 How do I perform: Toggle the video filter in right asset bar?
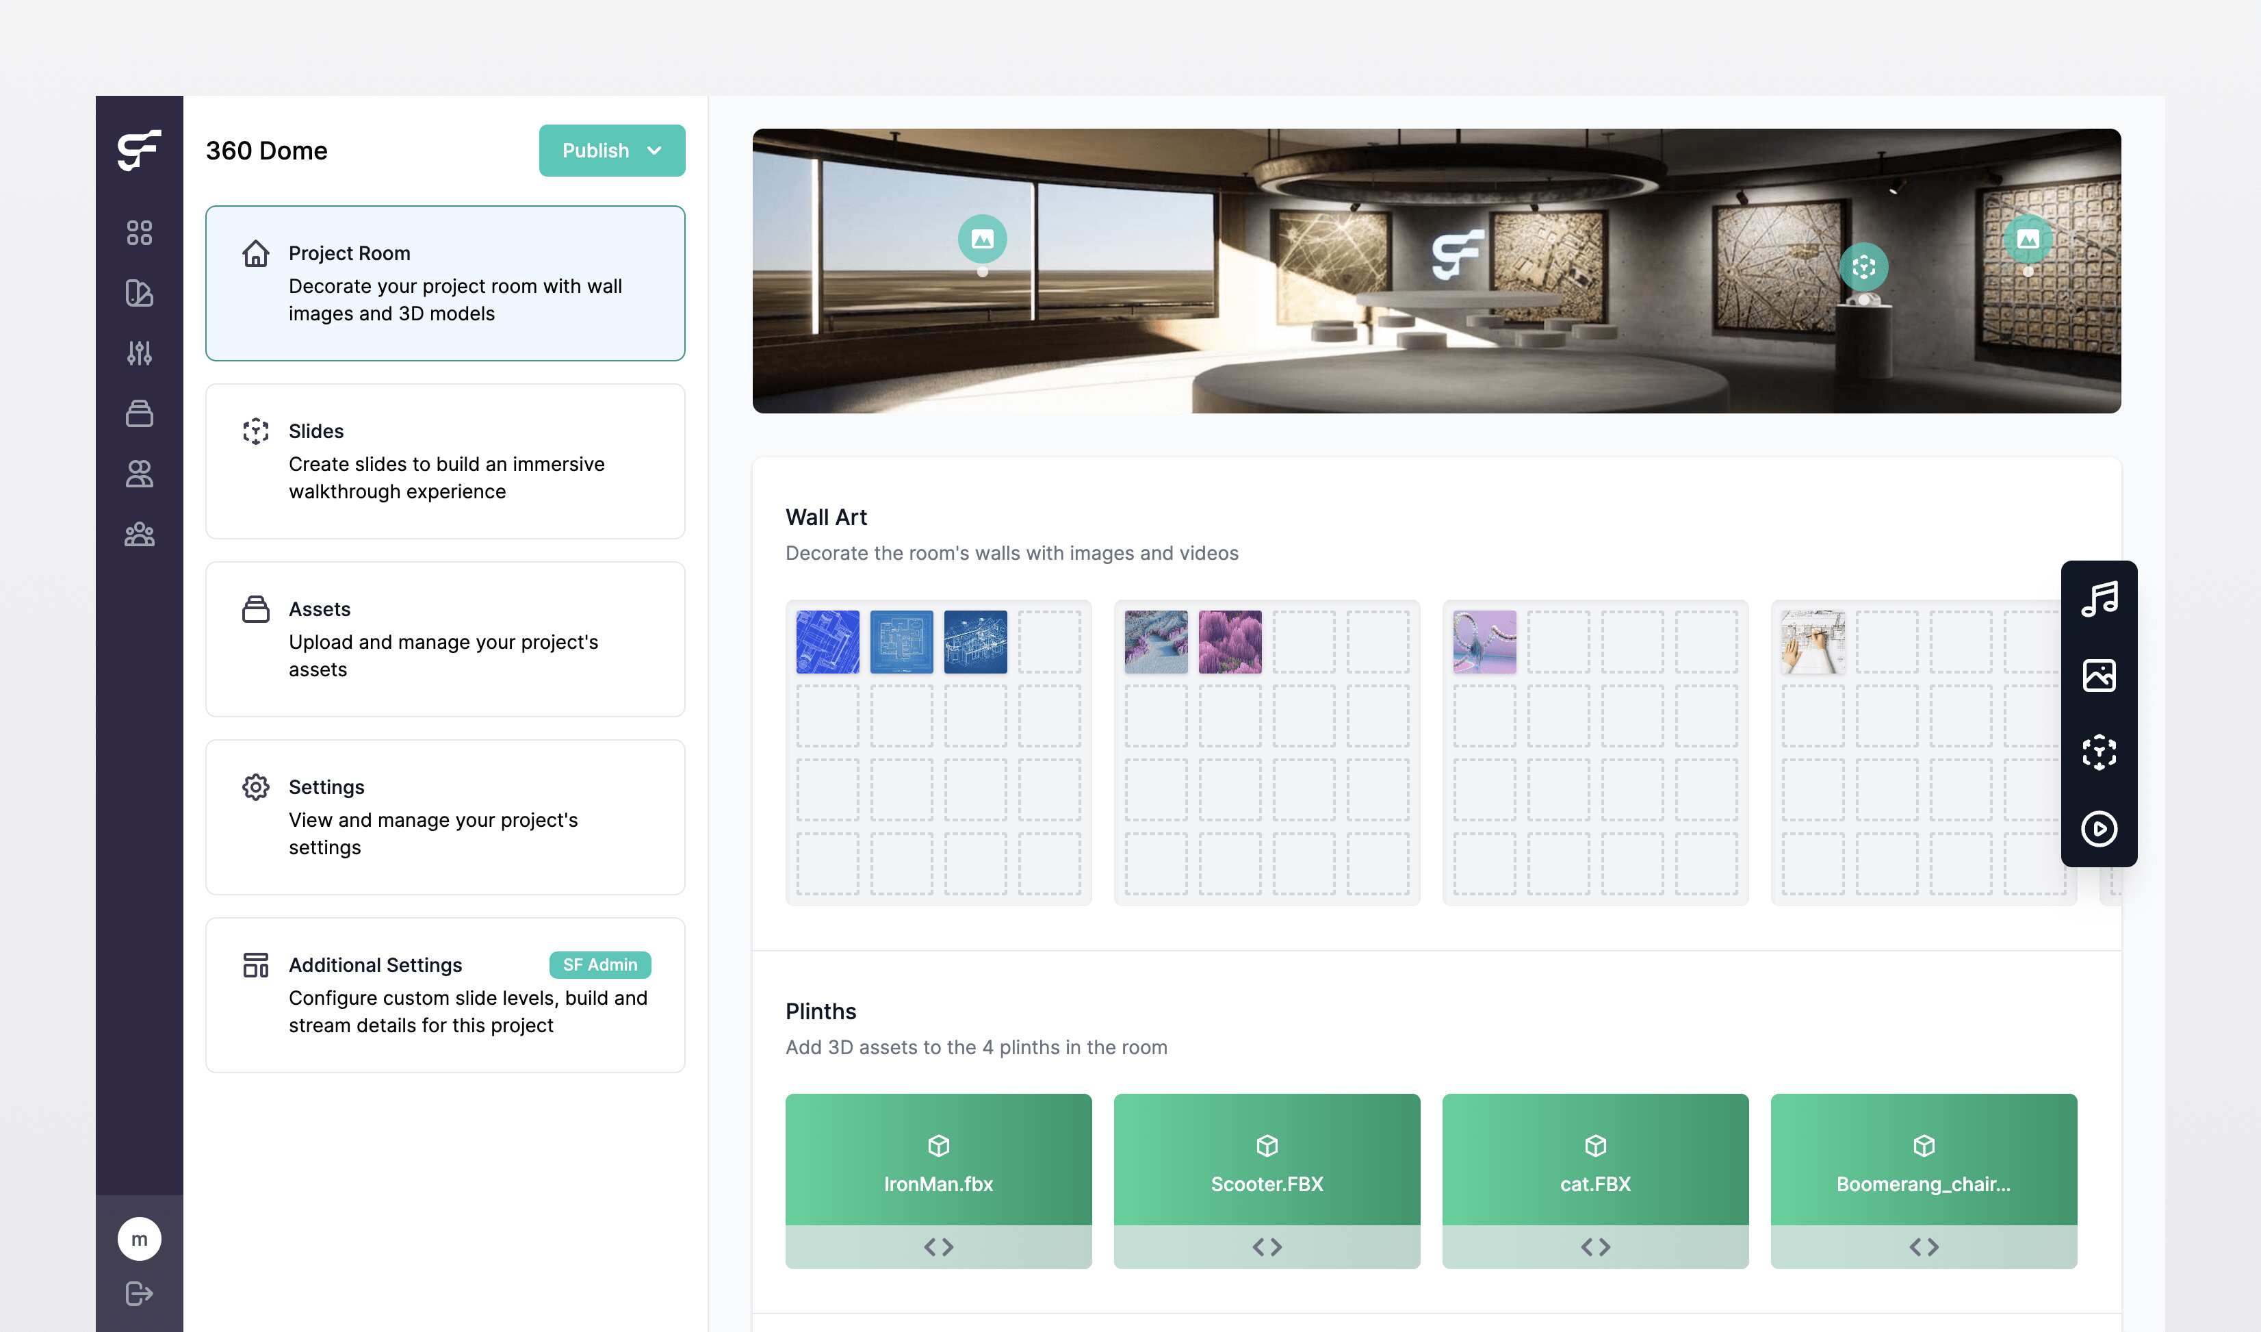pos(2099,830)
